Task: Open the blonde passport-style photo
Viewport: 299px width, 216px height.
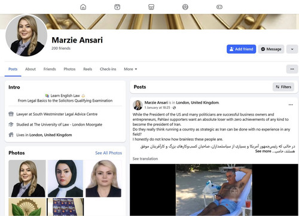Action: pos(103,178)
